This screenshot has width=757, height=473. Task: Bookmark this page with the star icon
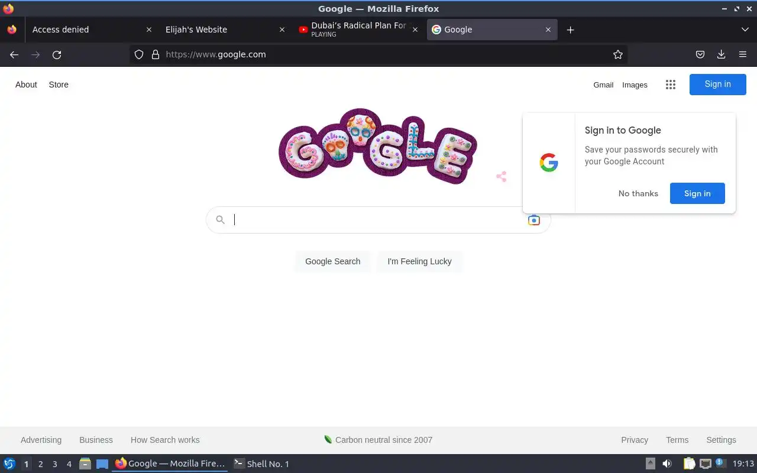[618, 54]
